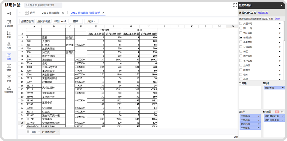Check the 凭证日期 field checkbox
Image resolution: width=287 pixels, height=141 pixels.
241,33
